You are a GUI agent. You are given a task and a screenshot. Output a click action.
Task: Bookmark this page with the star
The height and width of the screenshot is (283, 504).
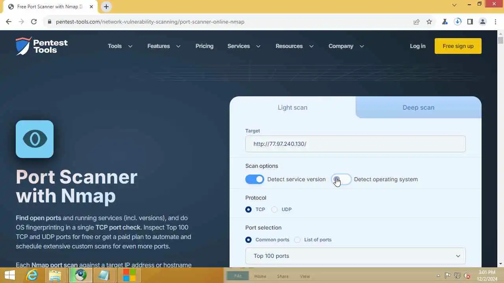(x=429, y=22)
